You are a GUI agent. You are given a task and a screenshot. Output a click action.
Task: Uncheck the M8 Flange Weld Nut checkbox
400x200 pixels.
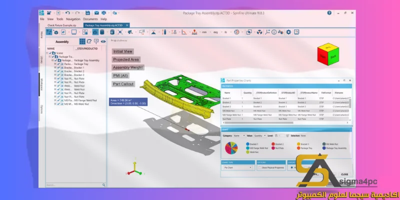coord(58,100)
